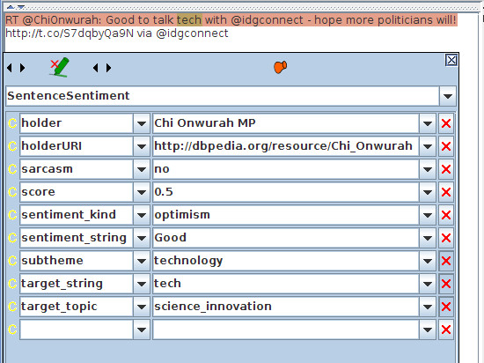The image size is (484, 363).
Task: Click the score value field showing 0.5
Action: click(286, 192)
